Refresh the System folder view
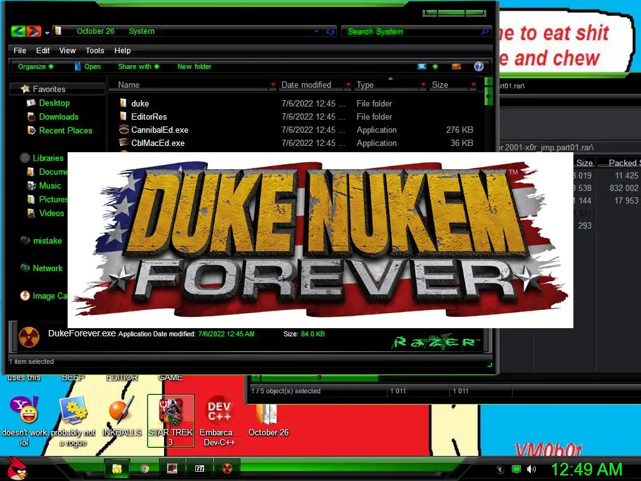Screen dimensions: 641x481 coord(331,31)
